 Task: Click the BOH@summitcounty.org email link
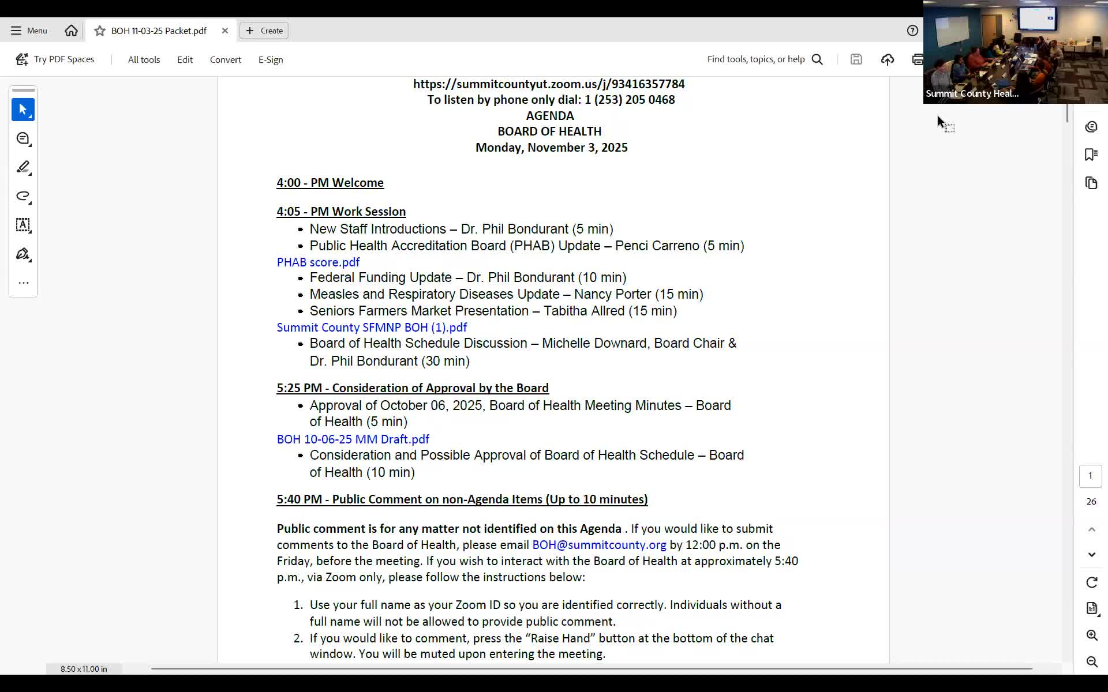click(598, 545)
